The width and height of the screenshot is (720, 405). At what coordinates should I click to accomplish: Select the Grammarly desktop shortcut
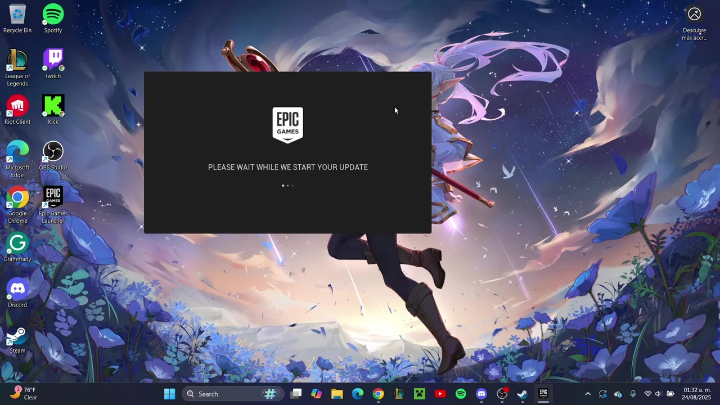click(x=17, y=247)
